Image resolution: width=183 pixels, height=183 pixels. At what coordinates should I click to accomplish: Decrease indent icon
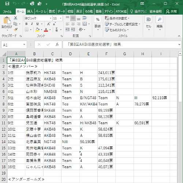(x=67, y=30)
